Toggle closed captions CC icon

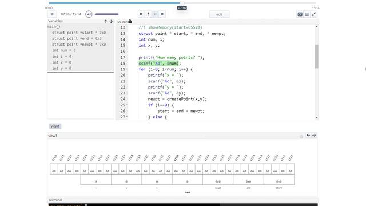tap(300, 14)
